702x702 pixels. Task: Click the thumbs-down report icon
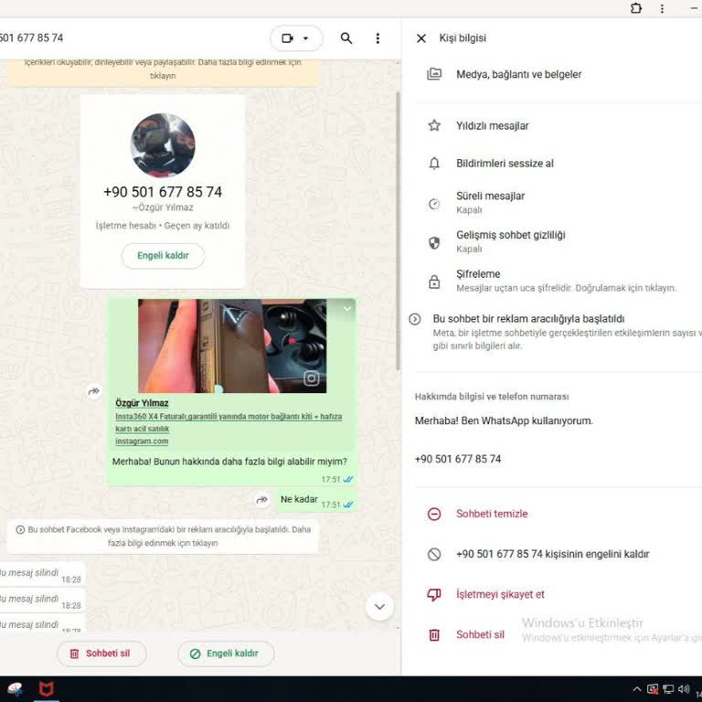[434, 595]
